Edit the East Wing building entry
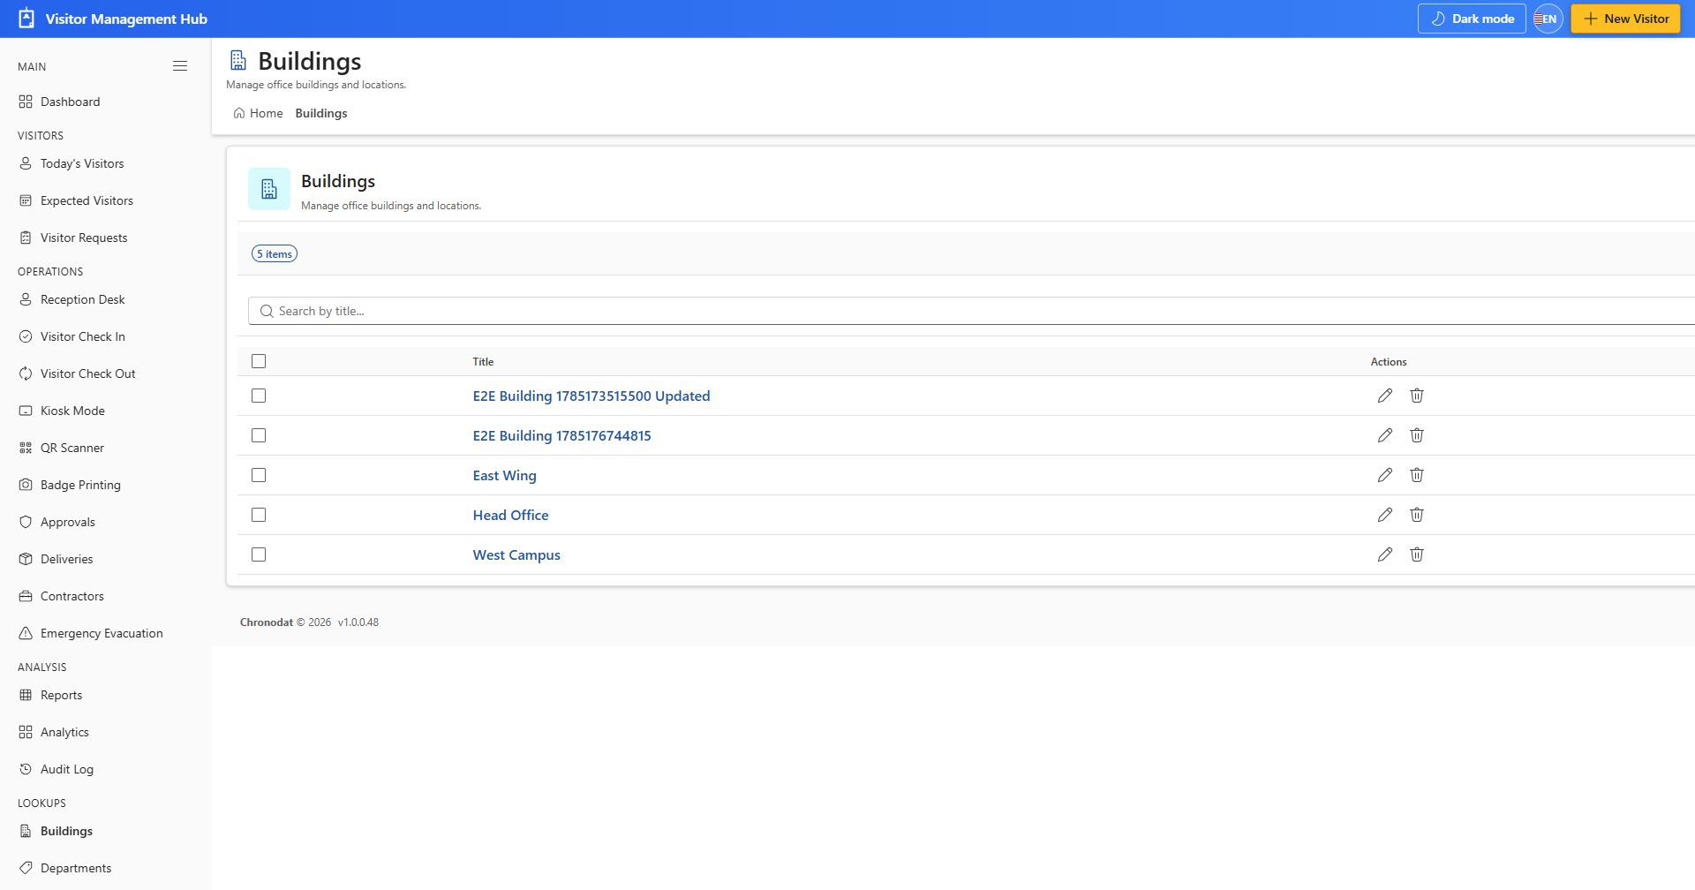Viewport: 1695px width, 890px height. (x=1384, y=475)
